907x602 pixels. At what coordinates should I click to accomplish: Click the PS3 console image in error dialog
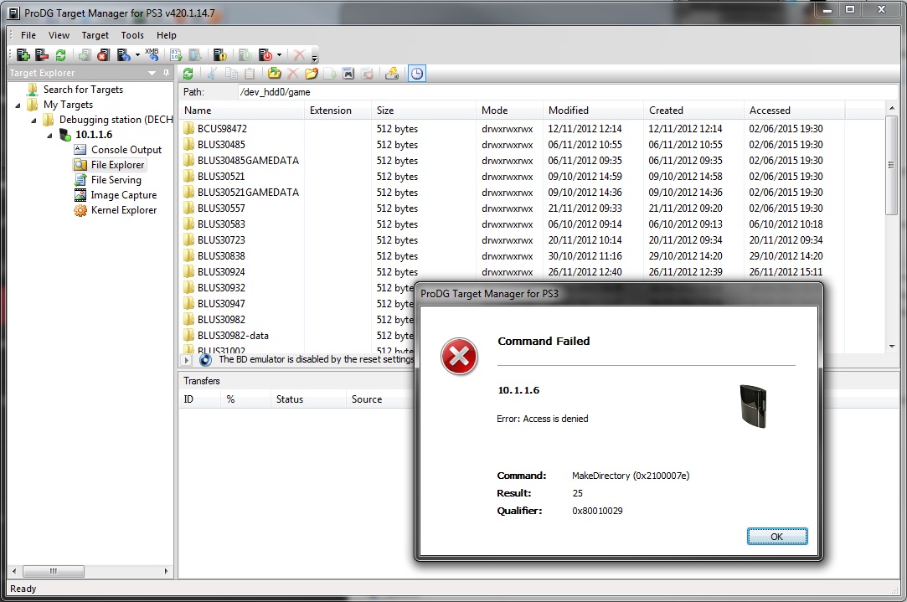[754, 407]
